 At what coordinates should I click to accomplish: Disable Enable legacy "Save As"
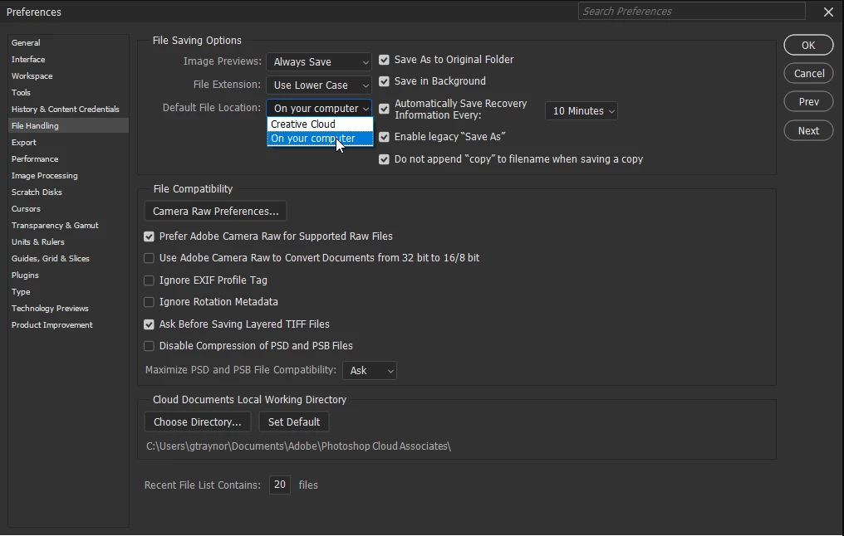(x=384, y=137)
